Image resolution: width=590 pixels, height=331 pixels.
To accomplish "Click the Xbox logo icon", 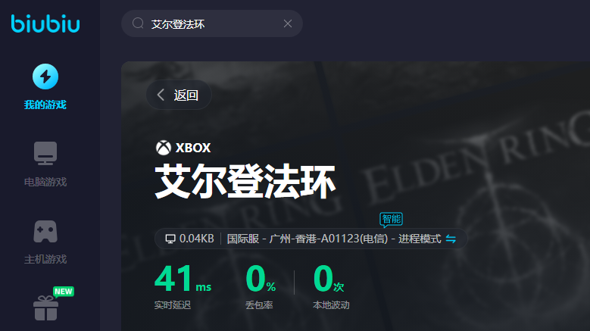I will pos(164,148).
